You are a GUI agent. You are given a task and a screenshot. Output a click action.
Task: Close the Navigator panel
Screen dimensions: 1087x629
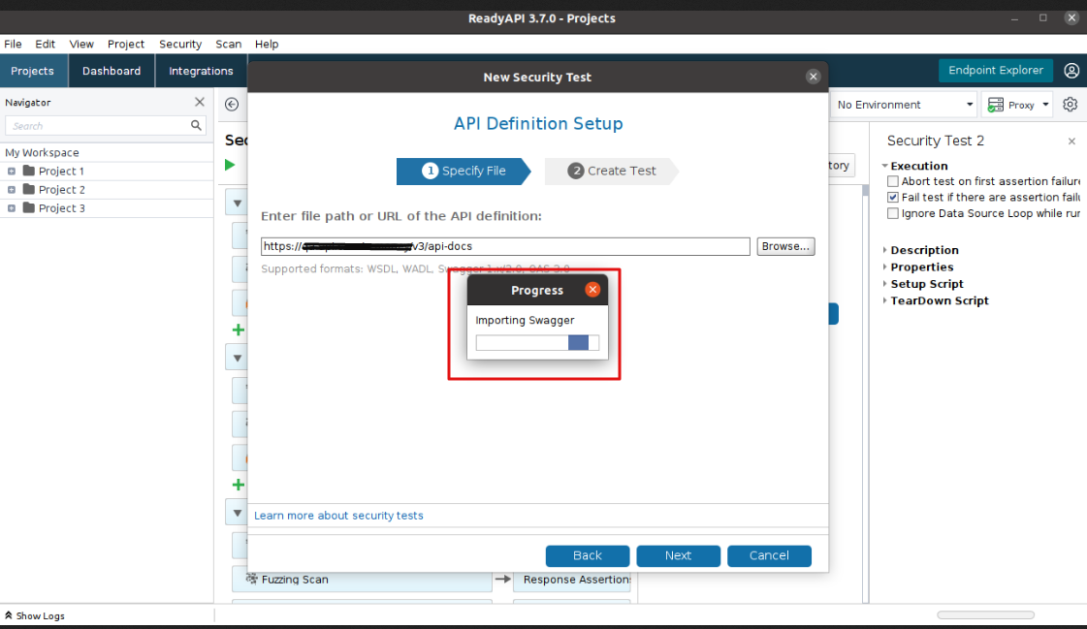pos(200,102)
